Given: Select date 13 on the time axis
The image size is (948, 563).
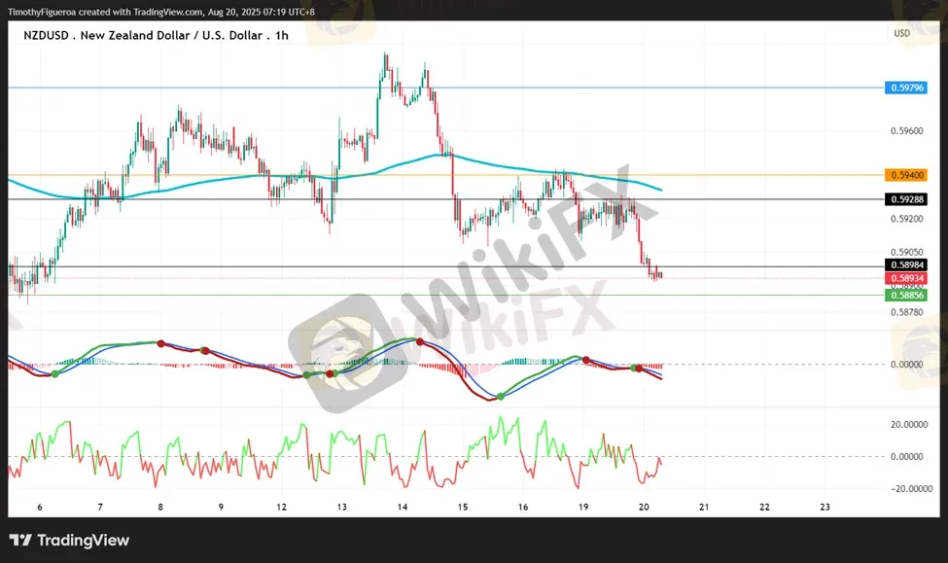Looking at the screenshot, I should click(x=341, y=507).
